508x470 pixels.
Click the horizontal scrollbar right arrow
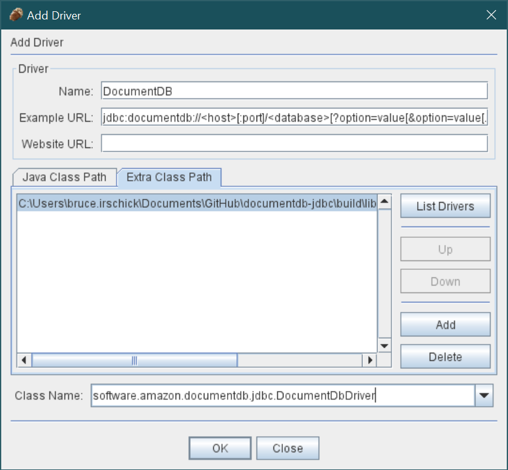(x=369, y=360)
